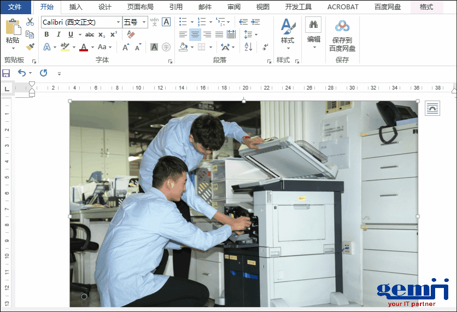
Task: Click the increase indent icon
Action: click(255, 22)
